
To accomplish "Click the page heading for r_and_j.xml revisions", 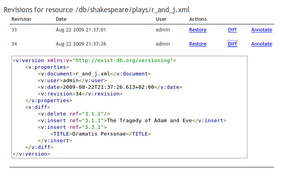I will pyautogui.click(x=97, y=10).
